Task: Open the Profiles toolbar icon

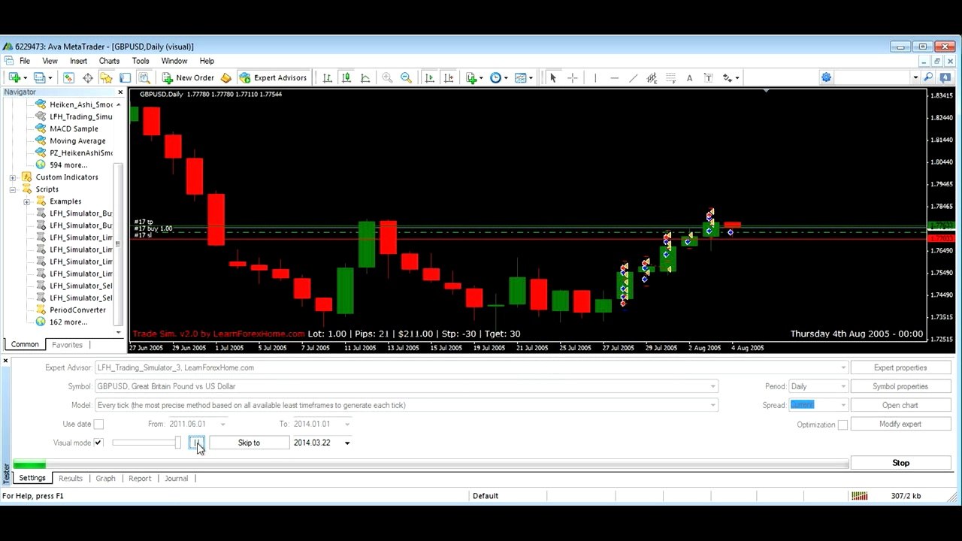Action: 41,77
